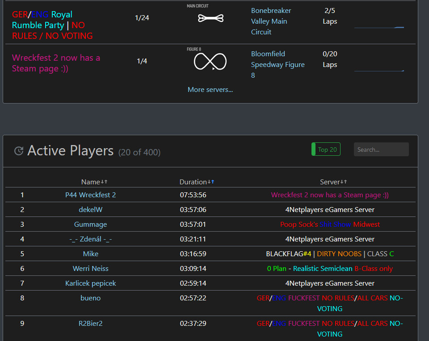Sort players by Server column arrows
429x341 pixels.
344,182
